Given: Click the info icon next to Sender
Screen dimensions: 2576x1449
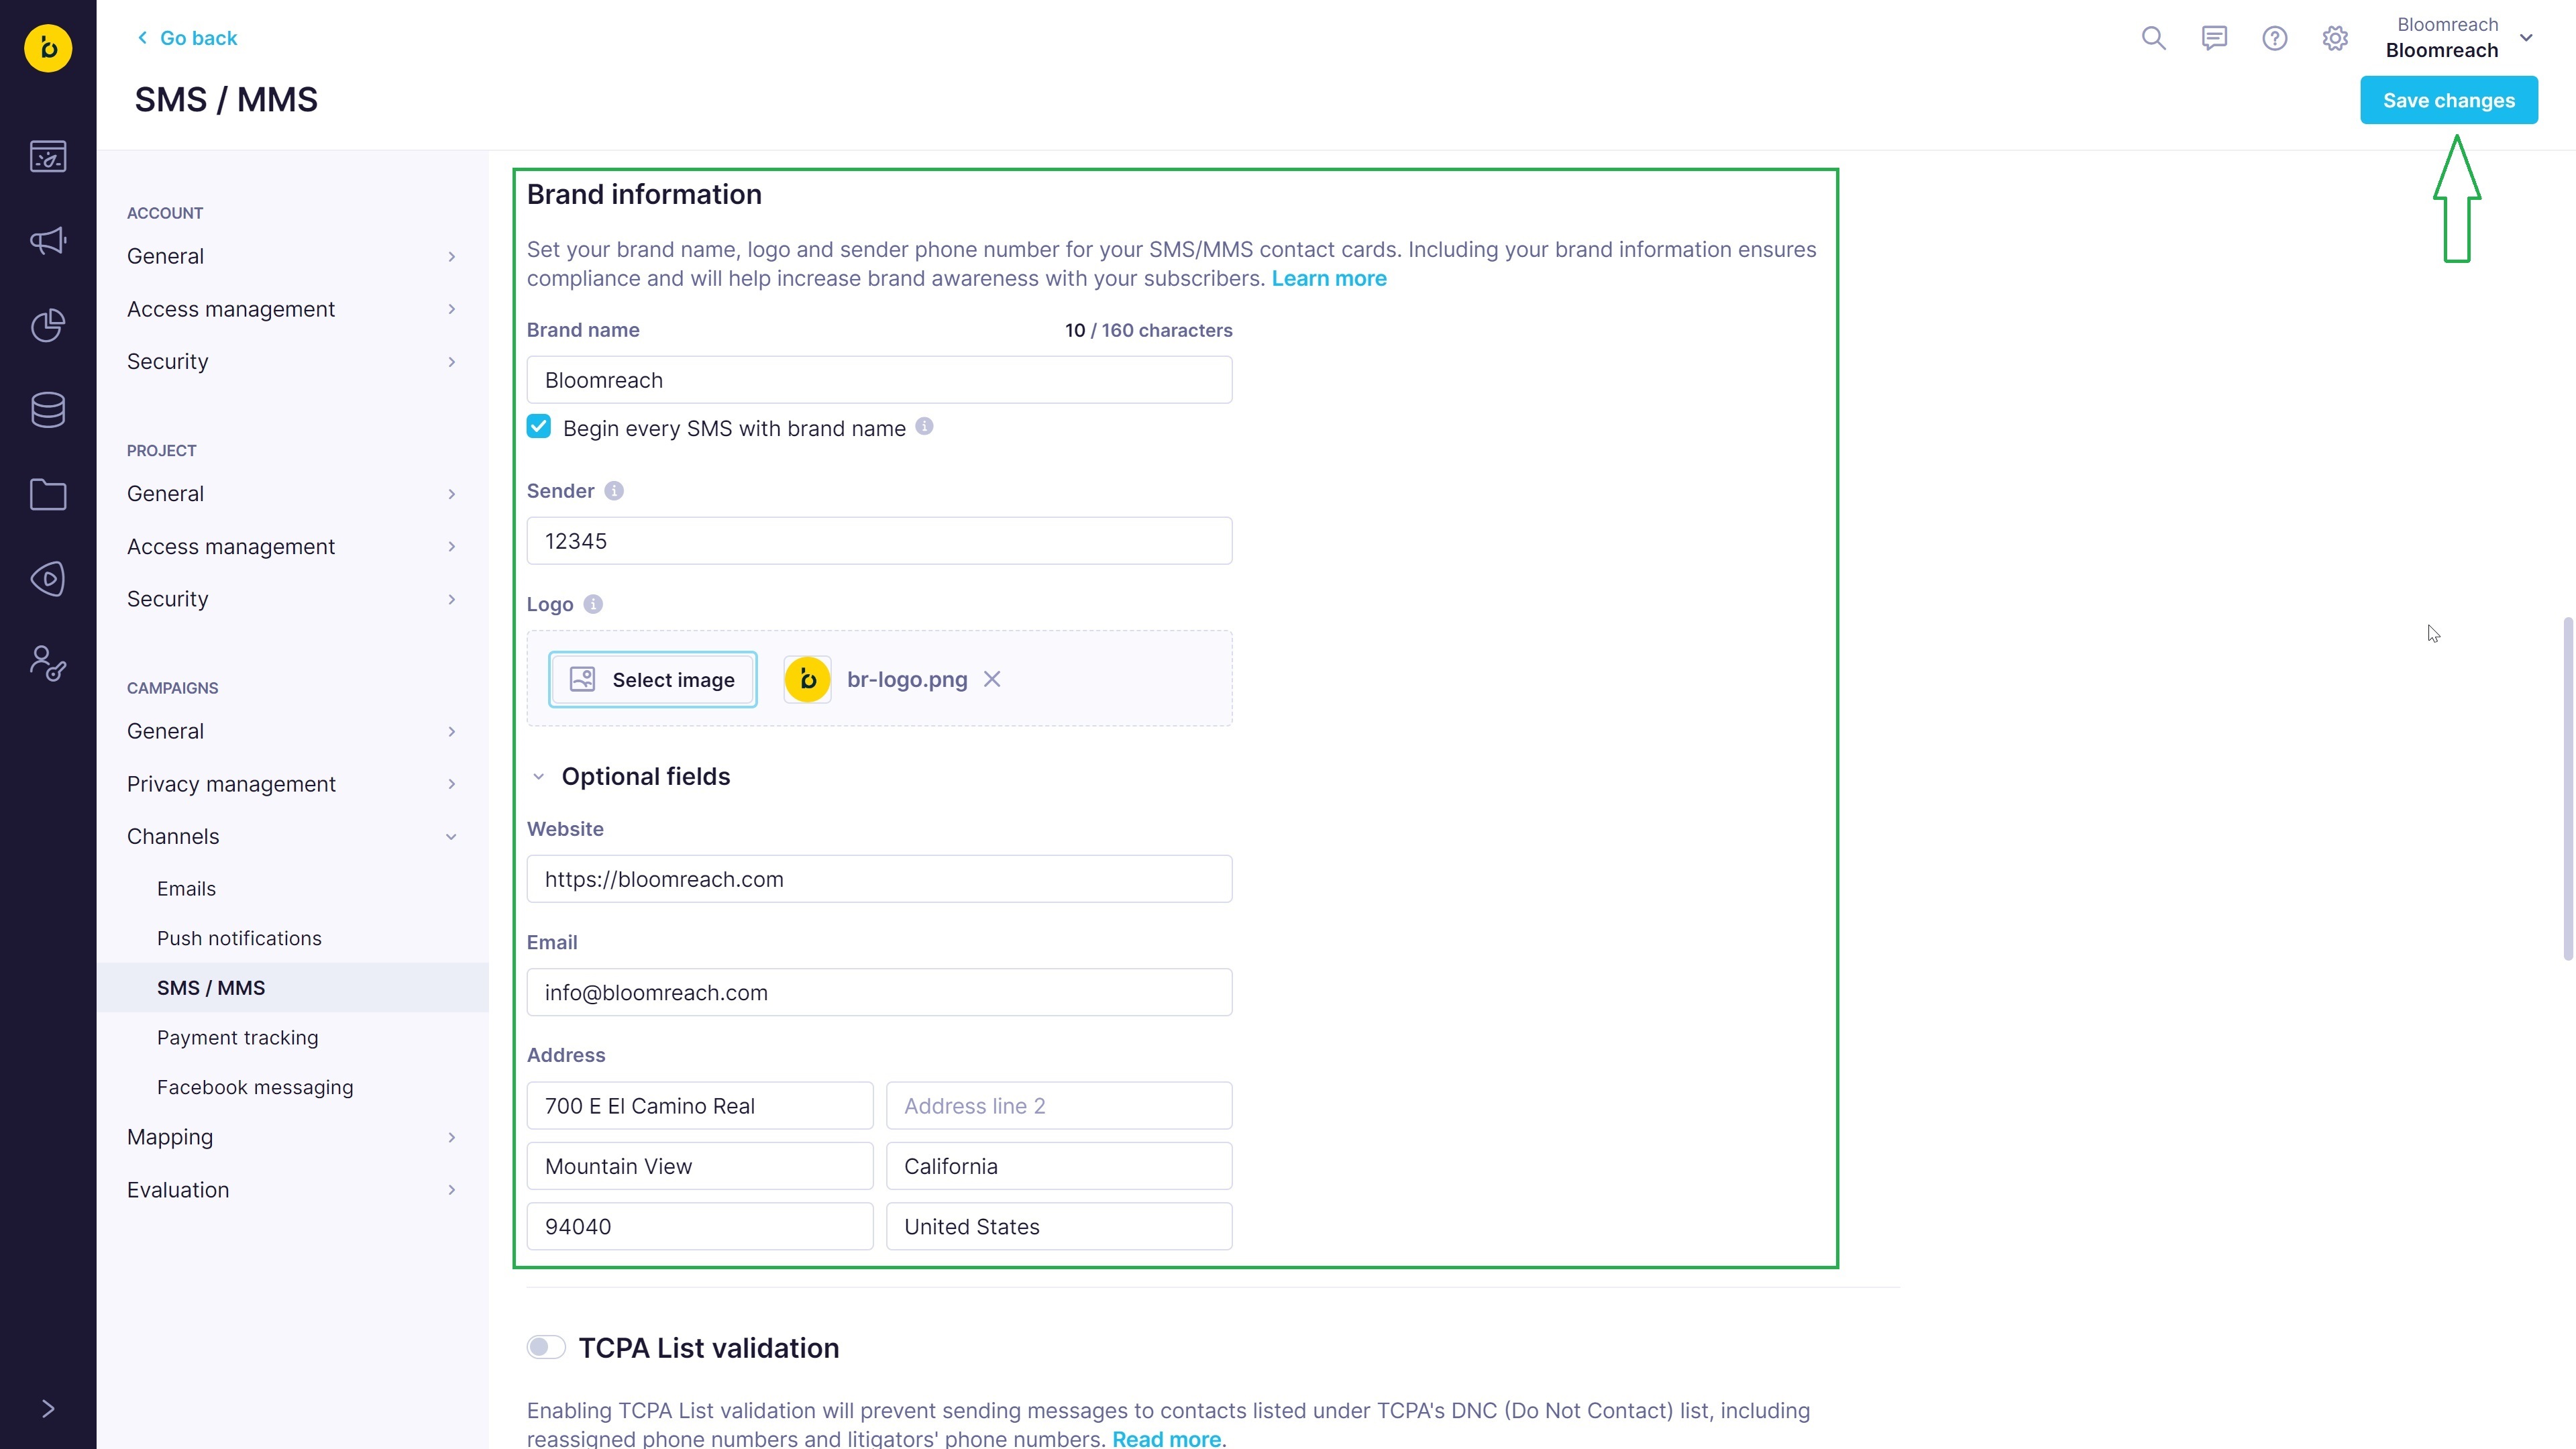Looking at the screenshot, I should pos(614,491).
